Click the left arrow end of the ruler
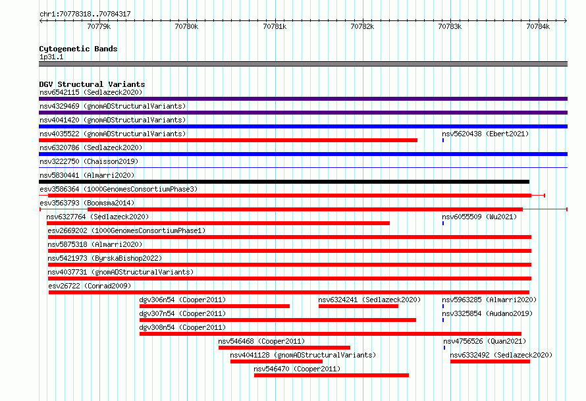The height and width of the screenshot is (401, 586). click(41, 20)
